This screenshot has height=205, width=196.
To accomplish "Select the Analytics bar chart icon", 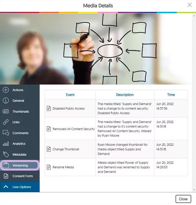I will pyautogui.click(x=6, y=144).
